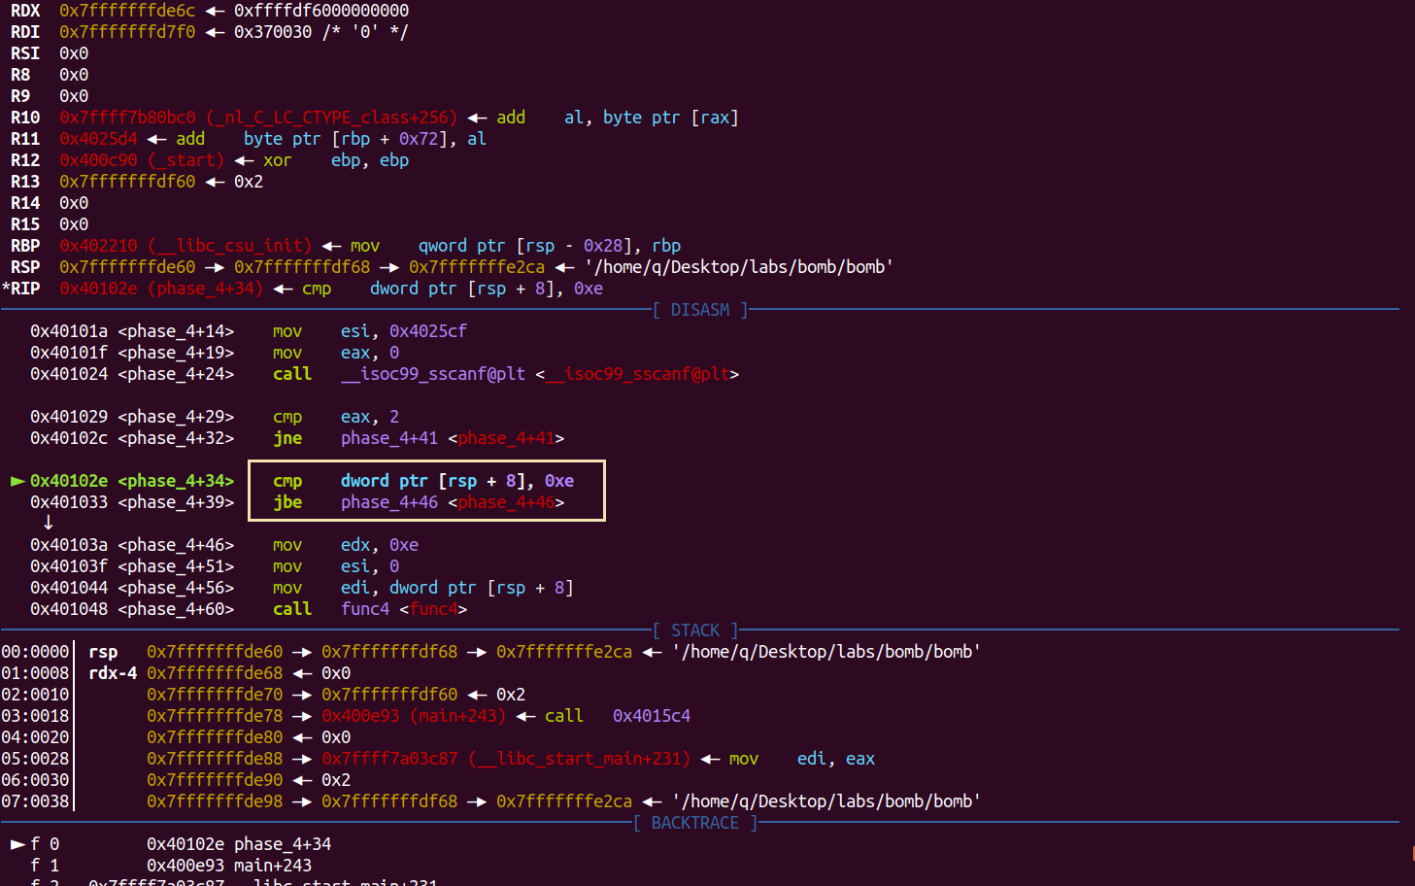Image resolution: width=1415 pixels, height=886 pixels.
Task: Select the RIP register row
Action: click(22, 288)
